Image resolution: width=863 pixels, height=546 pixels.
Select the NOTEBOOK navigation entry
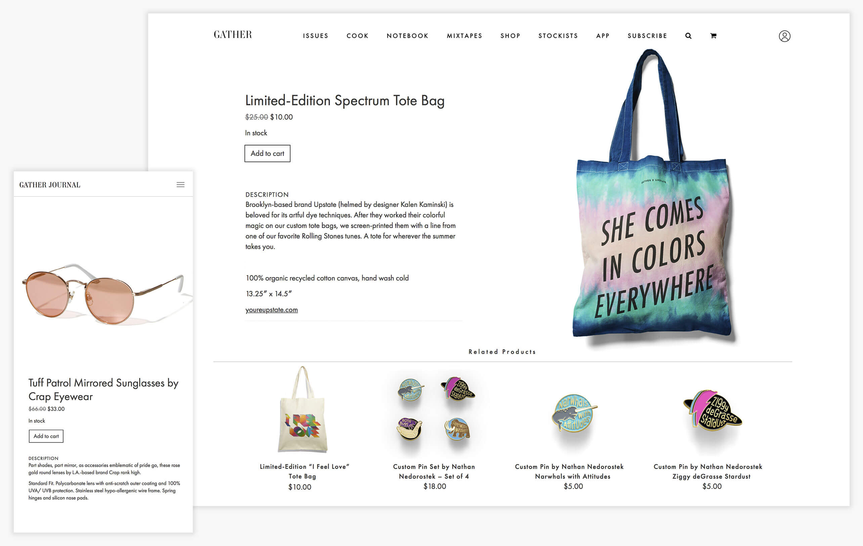(x=407, y=36)
